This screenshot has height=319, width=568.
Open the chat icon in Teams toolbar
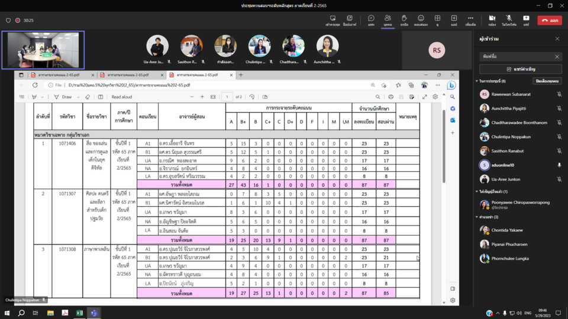tap(371, 20)
